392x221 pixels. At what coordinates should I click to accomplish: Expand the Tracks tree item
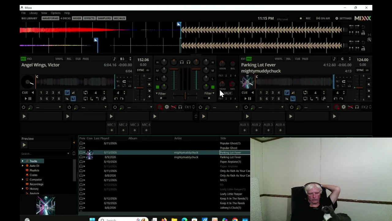pos(22,161)
